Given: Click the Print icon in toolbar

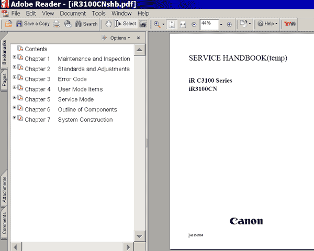Looking at the screenshot, I should (x=57, y=24).
